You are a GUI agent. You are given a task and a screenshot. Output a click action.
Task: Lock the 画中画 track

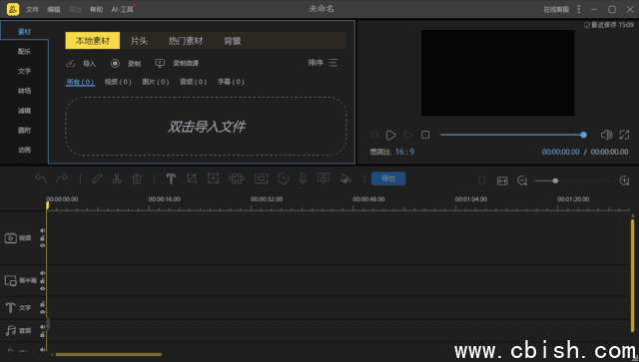(42, 281)
